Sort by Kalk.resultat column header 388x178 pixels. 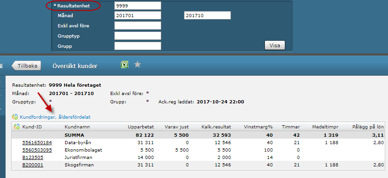pos(216,127)
